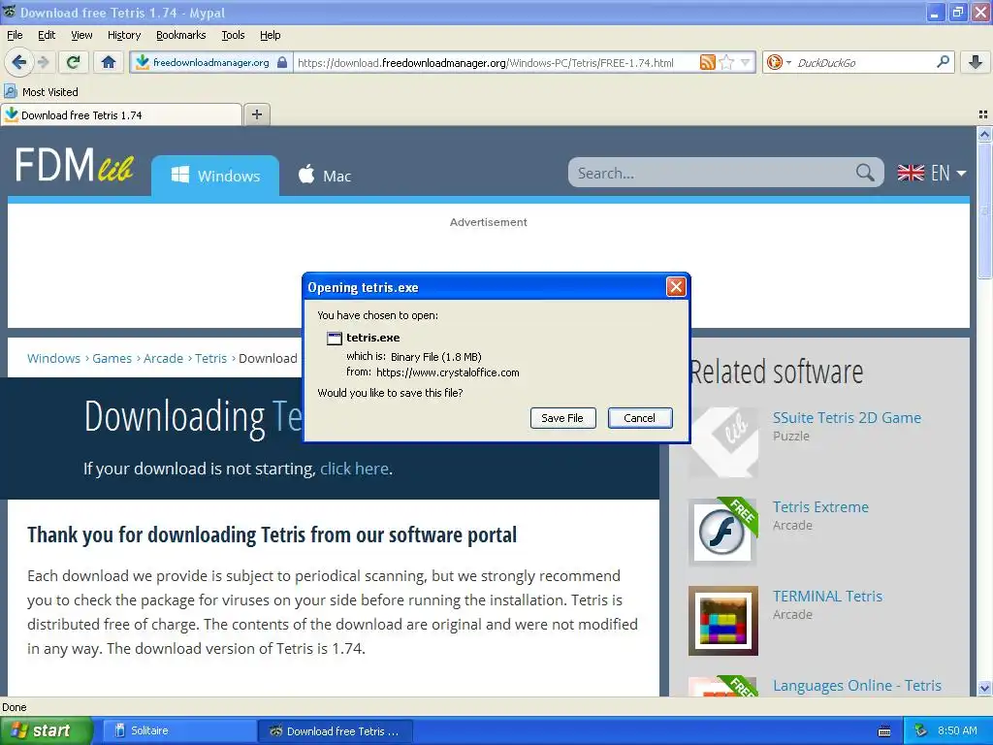This screenshot has width=993, height=745.
Task: Open the Windows Start button
Action: point(47,730)
